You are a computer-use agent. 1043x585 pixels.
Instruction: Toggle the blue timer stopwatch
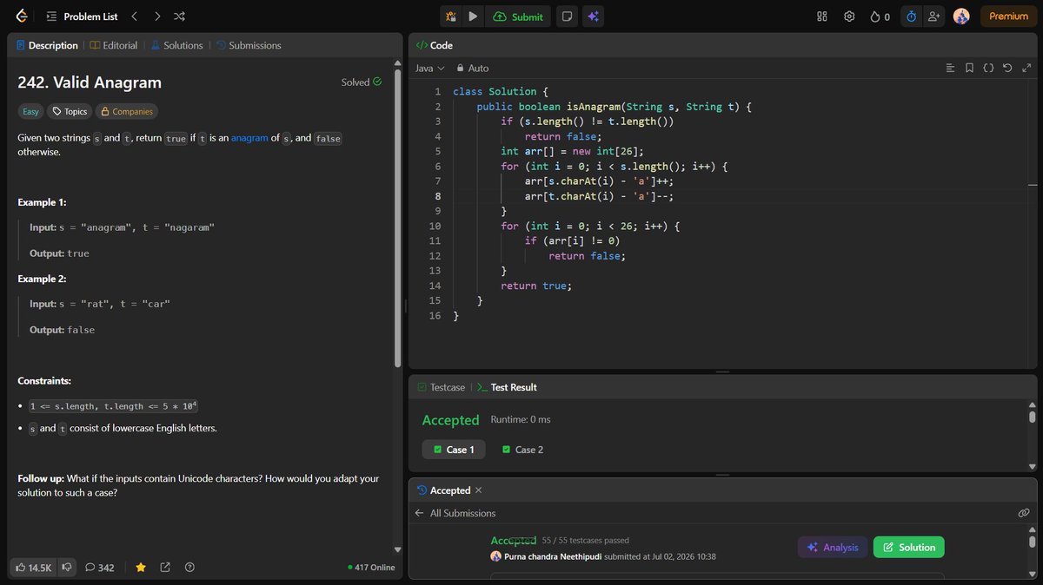click(x=912, y=16)
